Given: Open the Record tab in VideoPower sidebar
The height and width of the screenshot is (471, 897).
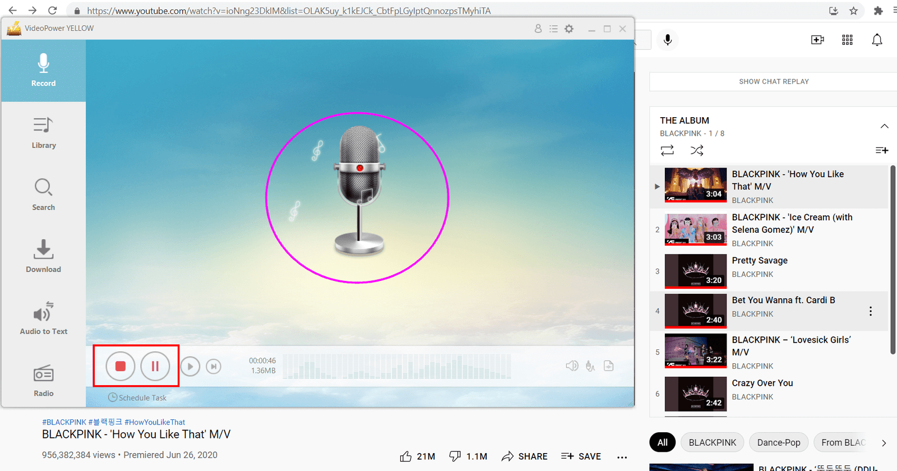Looking at the screenshot, I should (43, 71).
